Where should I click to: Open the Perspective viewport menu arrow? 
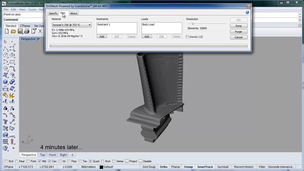pos(38,39)
